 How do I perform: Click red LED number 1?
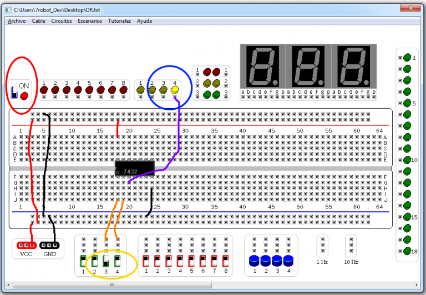point(43,89)
